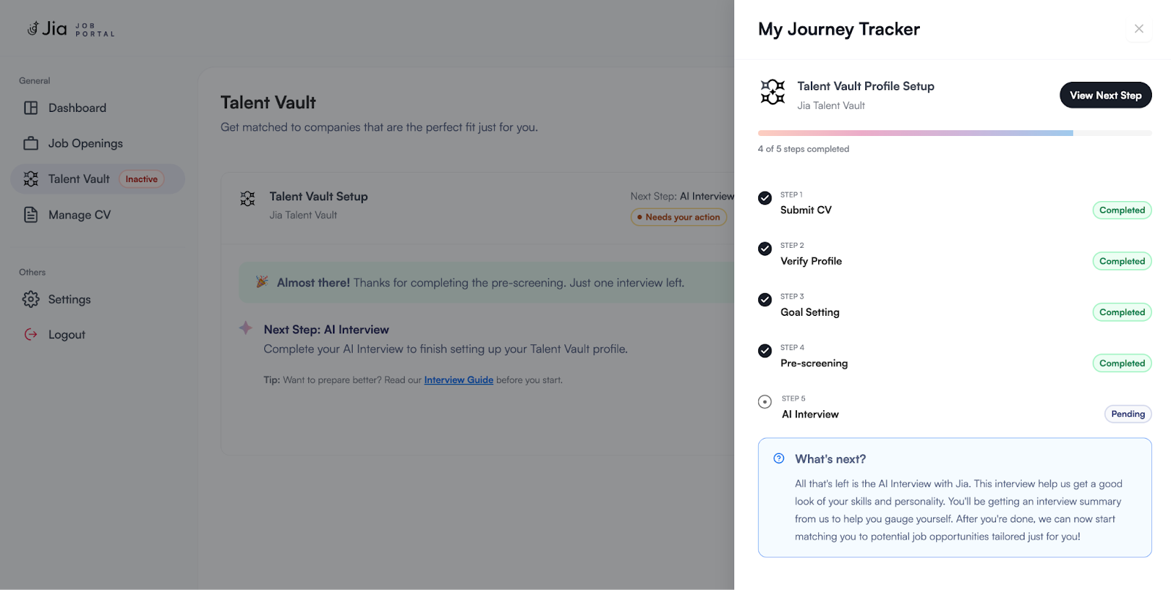Click the Dashboard layout icon in sidebar
The height and width of the screenshot is (590, 1171).
[x=31, y=108]
